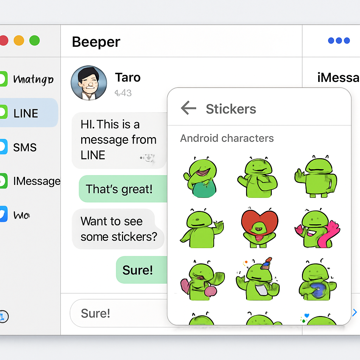Pick the Android sticker with pink boxing gloves
Viewport: 360px width, 360px height.
(202, 280)
